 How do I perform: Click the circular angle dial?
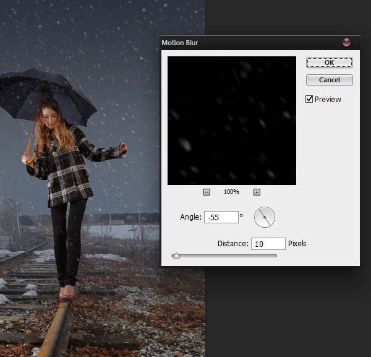[264, 217]
